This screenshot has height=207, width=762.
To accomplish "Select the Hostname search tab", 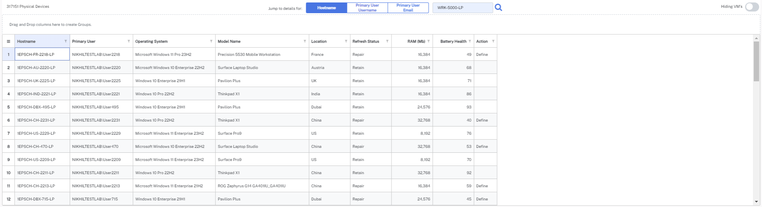I will pos(326,8).
